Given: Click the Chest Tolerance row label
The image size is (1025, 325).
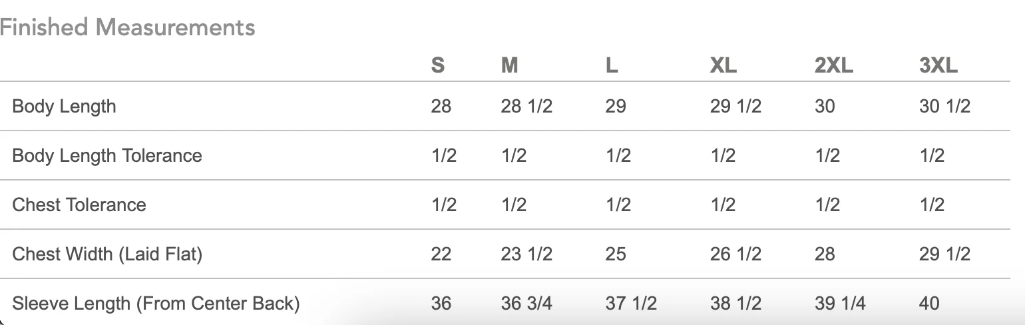Looking at the screenshot, I should coord(79,204).
